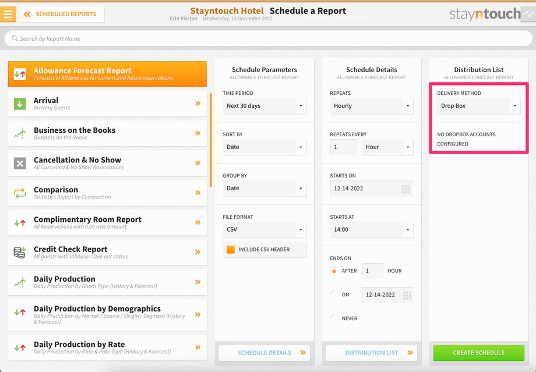The image size is (536, 372).
Task: Click the chevron on Business on the Books
Action: point(198,133)
